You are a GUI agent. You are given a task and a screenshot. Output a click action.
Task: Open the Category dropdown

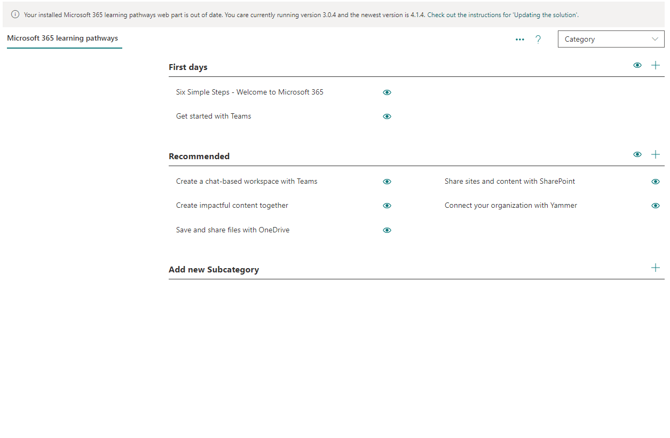[x=611, y=38]
